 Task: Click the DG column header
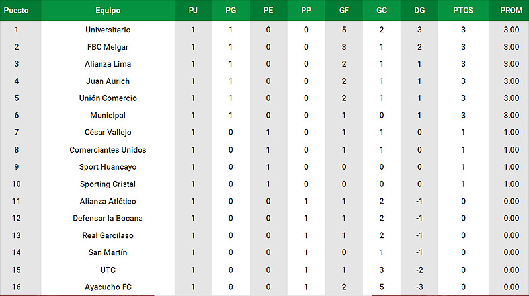419,11
